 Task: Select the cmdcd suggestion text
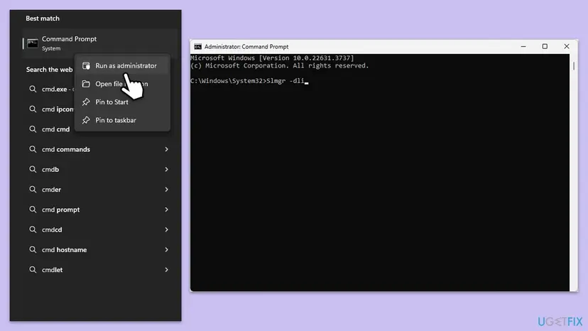[52, 229]
